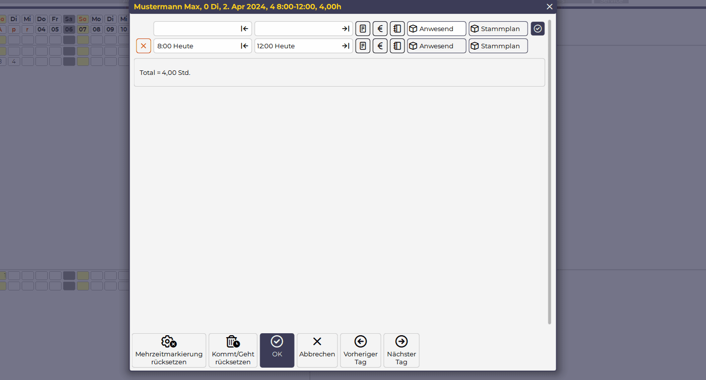This screenshot has width=706, height=380.
Task: Click the euro icon in the 8:00 Heute row
Action: (380, 46)
